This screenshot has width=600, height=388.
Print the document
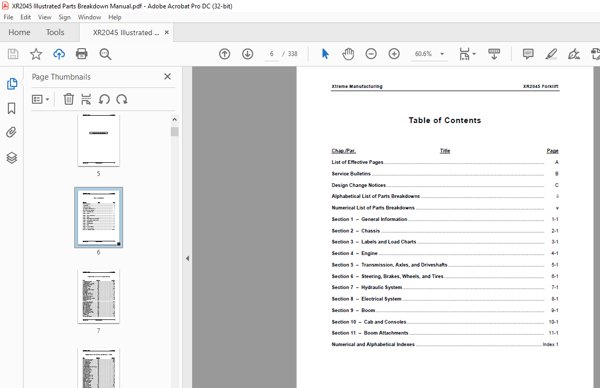[82, 54]
